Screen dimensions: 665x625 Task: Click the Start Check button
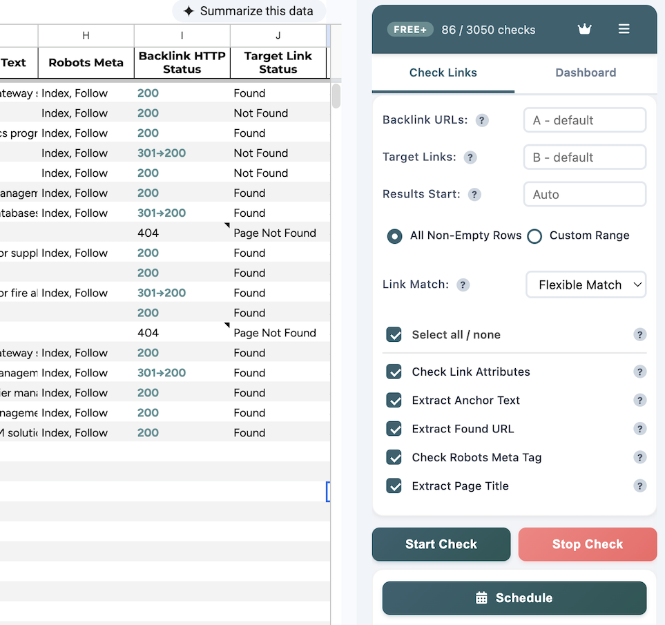(441, 544)
